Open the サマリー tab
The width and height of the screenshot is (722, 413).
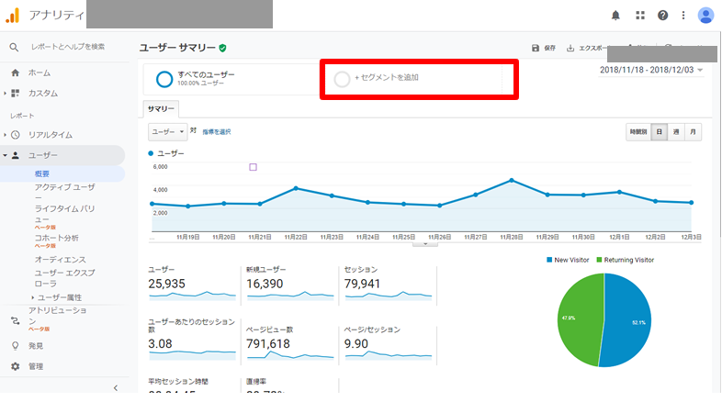point(161,109)
